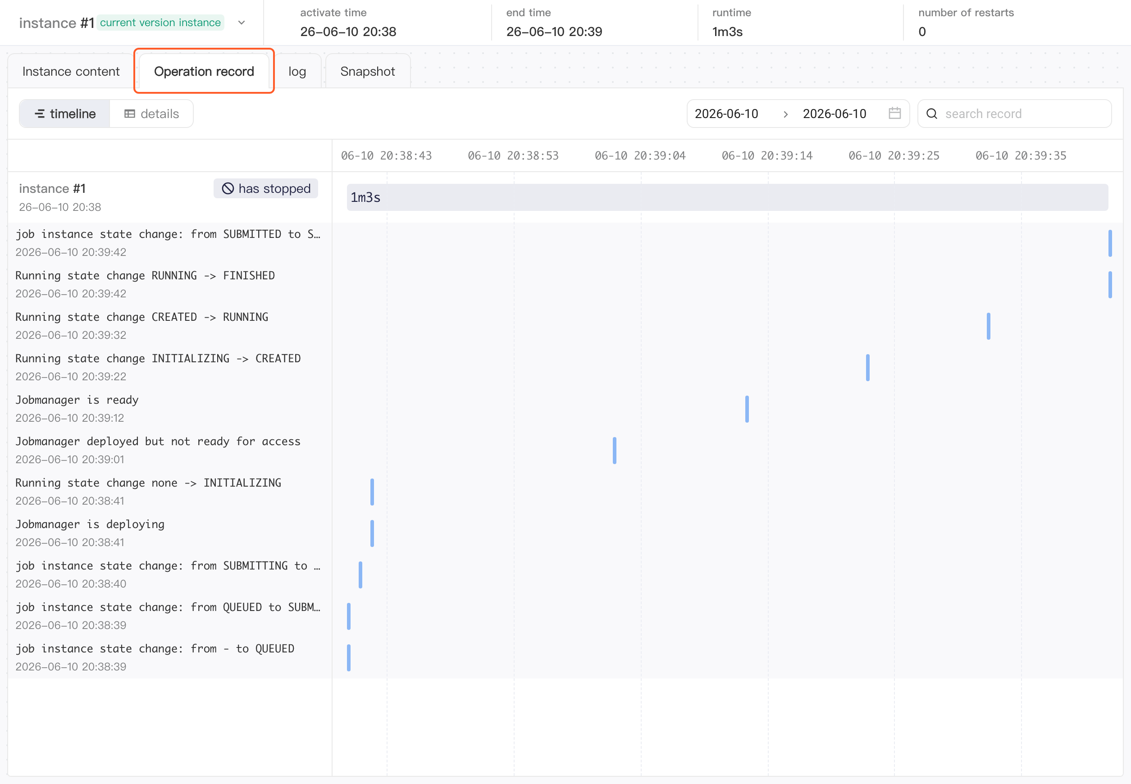Screen dimensions: 1131x784
Task: Switch to timeline view
Action: (65, 114)
